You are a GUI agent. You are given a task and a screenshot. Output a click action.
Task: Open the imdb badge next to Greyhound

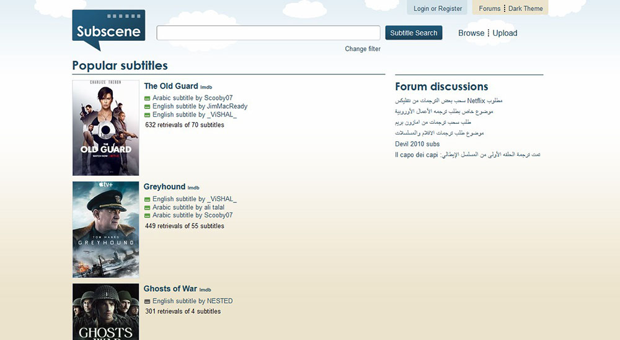193,188
